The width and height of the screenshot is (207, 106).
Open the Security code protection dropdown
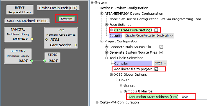click(x=149, y=36)
